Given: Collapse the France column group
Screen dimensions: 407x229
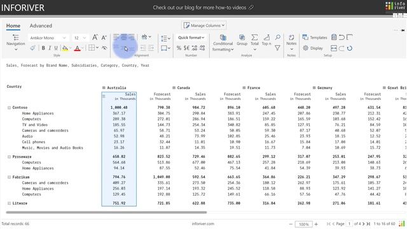Looking at the screenshot, I should point(244,88).
